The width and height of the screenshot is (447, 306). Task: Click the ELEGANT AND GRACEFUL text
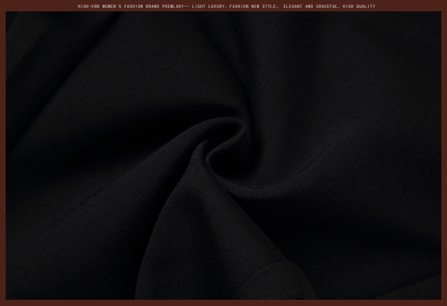click(x=311, y=7)
